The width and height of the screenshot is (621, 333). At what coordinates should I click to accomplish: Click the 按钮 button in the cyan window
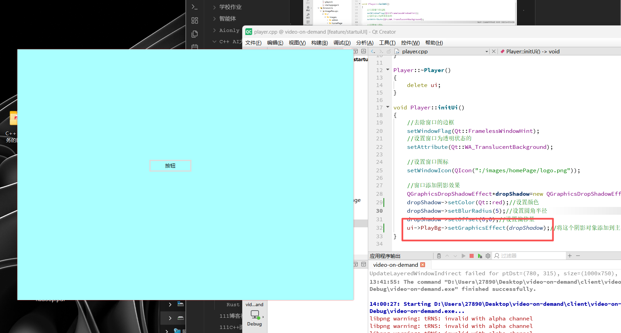pos(170,166)
